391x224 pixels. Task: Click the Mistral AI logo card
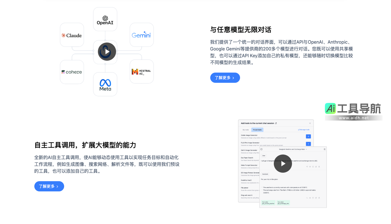point(141,72)
